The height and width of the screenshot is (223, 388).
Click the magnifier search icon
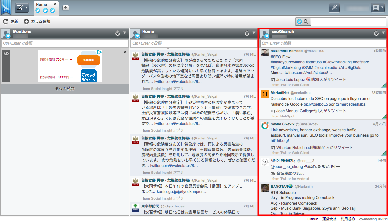click(306, 22)
